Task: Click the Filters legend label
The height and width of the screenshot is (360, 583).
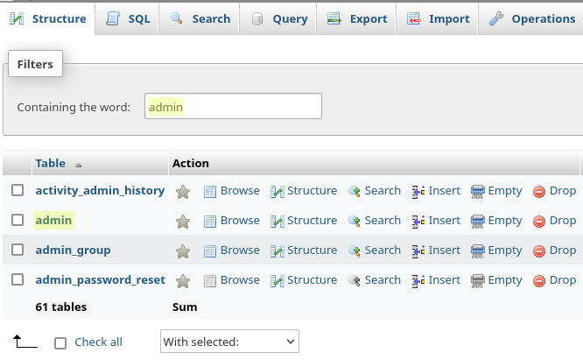Action: click(x=35, y=64)
